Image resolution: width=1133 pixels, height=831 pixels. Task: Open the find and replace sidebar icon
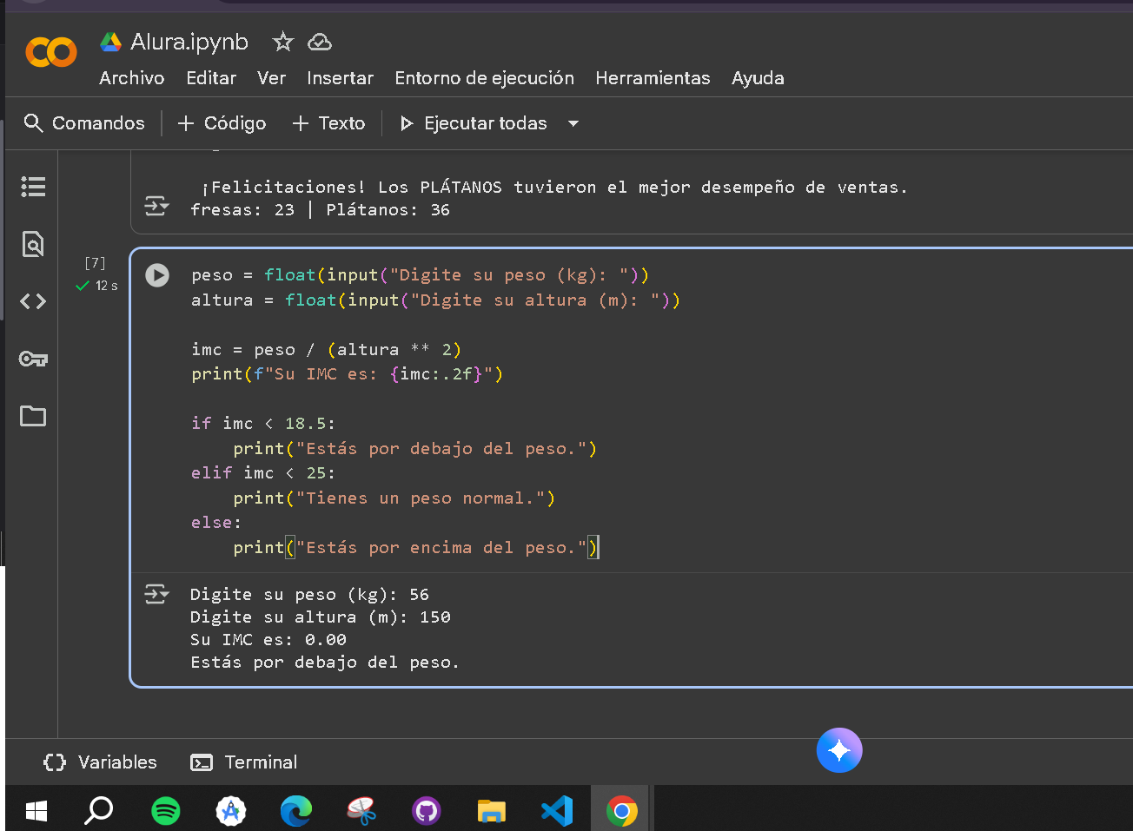point(33,244)
